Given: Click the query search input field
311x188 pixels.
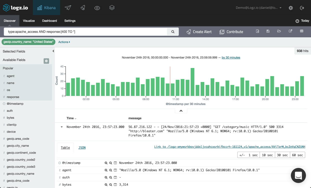Looking at the screenshot, I should (x=85, y=32).
